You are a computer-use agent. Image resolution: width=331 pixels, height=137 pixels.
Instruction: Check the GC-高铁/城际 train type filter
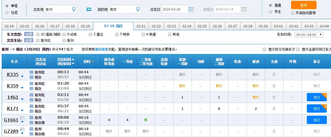[x=38, y=34]
